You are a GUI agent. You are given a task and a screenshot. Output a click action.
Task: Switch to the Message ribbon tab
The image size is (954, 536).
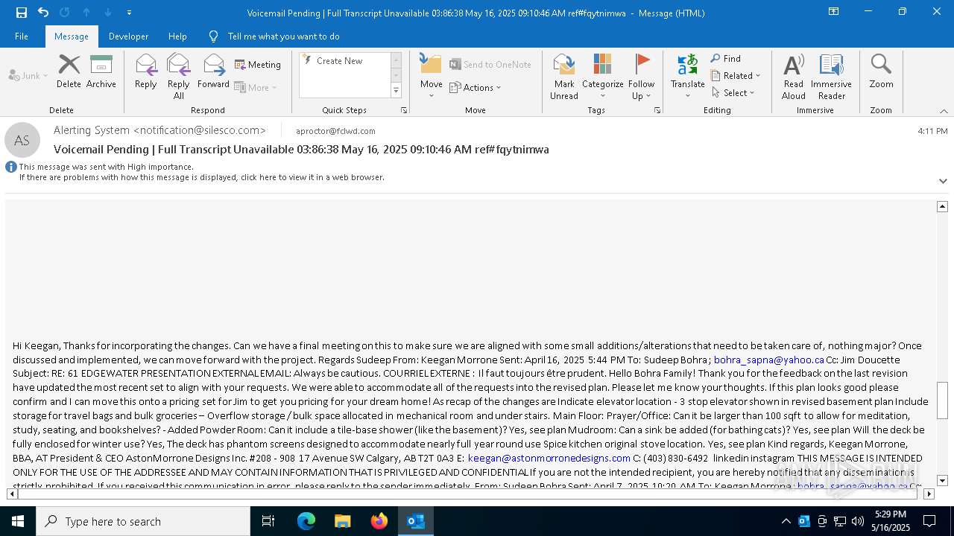pos(72,36)
